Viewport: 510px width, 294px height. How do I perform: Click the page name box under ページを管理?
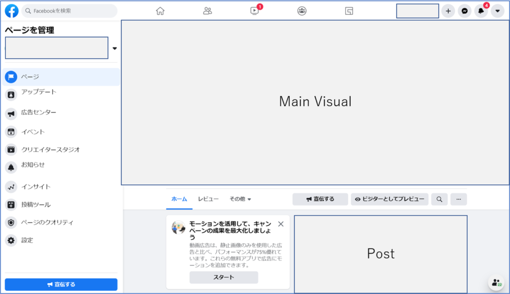coord(57,48)
